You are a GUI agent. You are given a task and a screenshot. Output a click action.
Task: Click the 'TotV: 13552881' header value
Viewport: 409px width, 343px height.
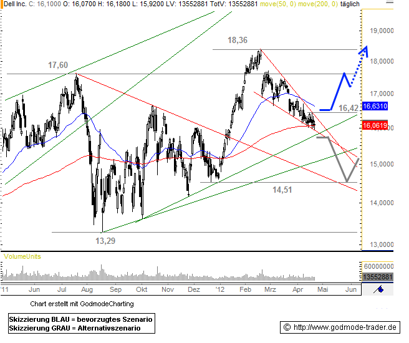click(234, 4)
